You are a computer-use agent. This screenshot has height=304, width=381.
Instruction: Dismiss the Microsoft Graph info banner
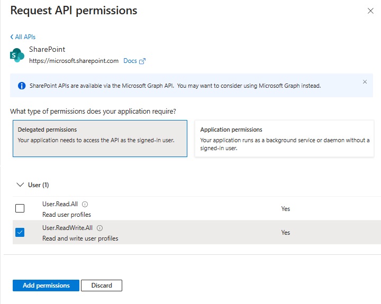pos(365,82)
